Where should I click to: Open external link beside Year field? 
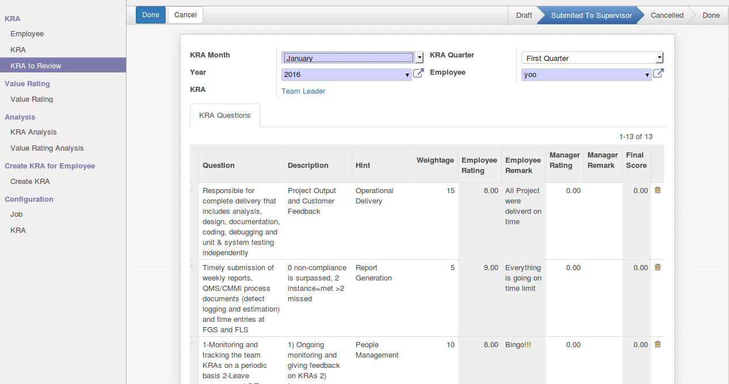pos(419,74)
